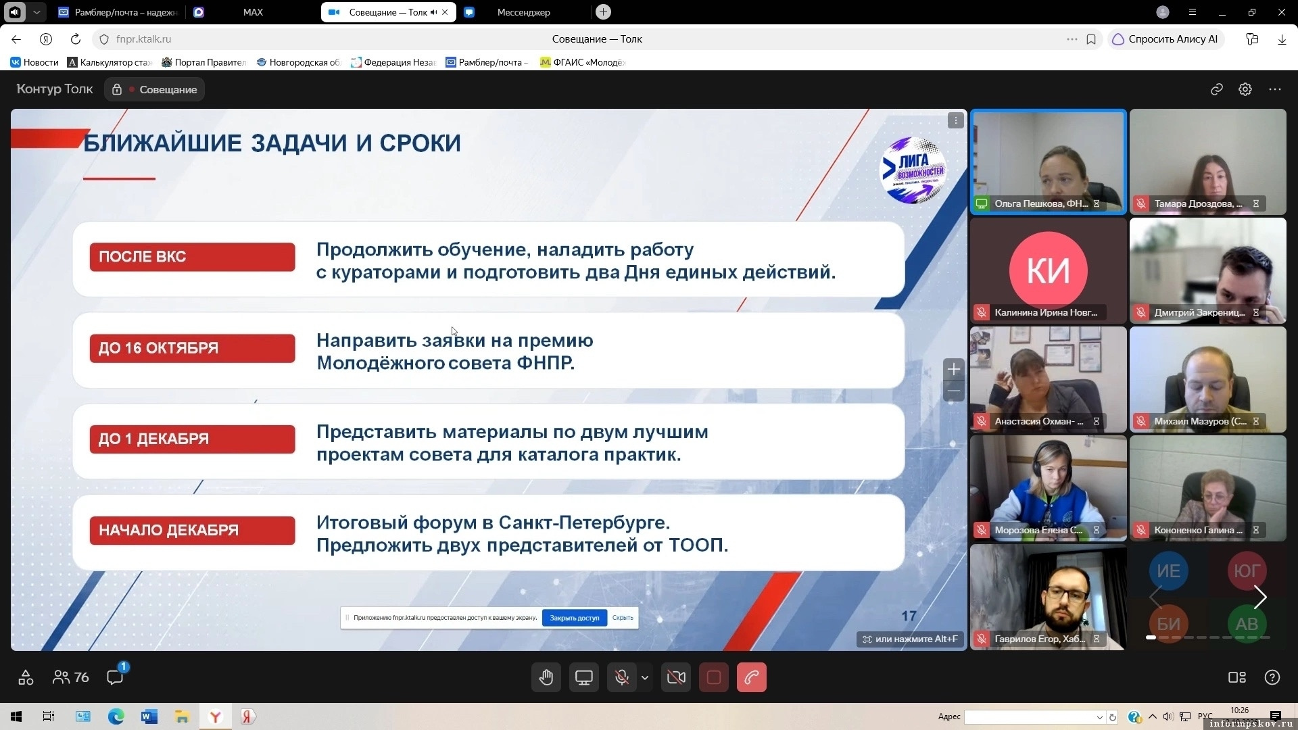
Task: Open help question mark icon
Action: coord(1272,677)
